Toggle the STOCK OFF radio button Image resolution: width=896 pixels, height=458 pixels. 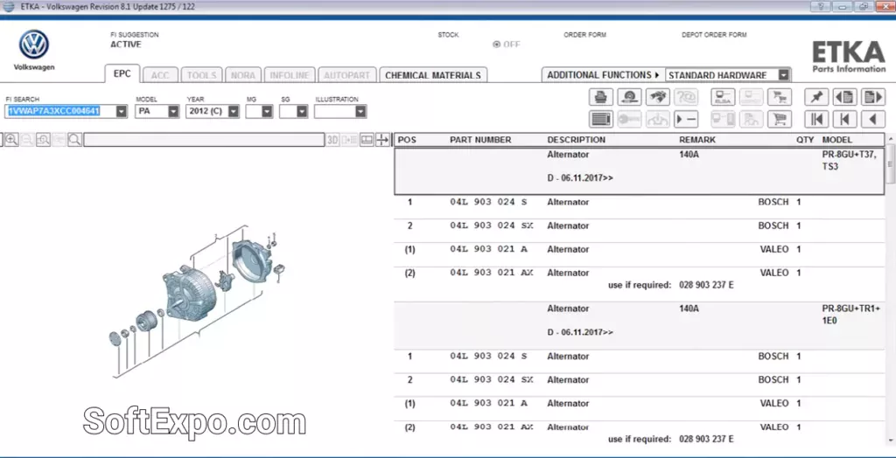(x=497, y=45)
